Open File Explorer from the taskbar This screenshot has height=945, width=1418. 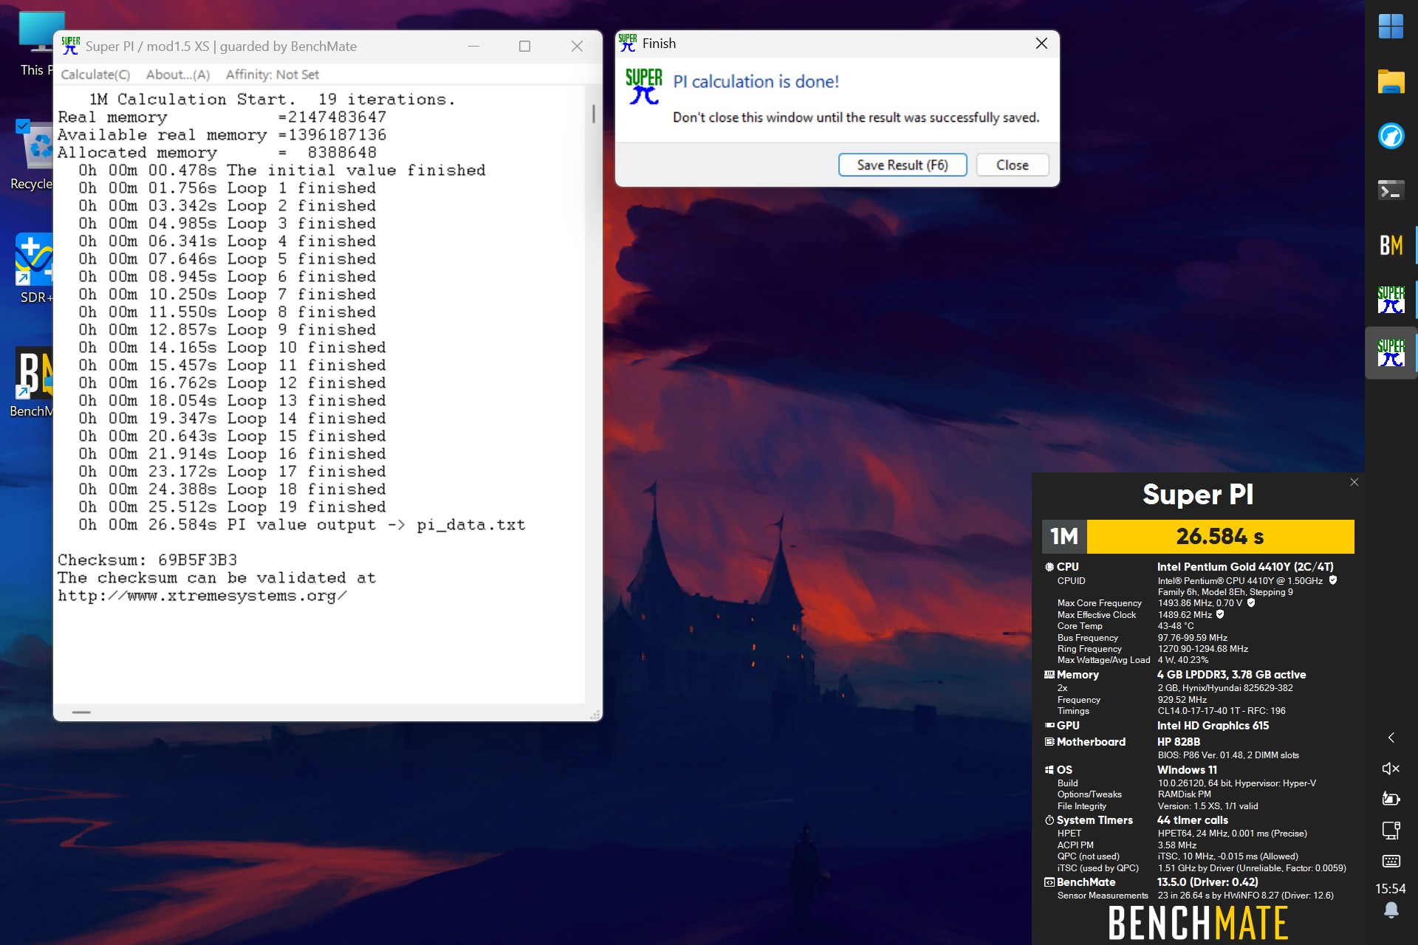click(1391, 81)
